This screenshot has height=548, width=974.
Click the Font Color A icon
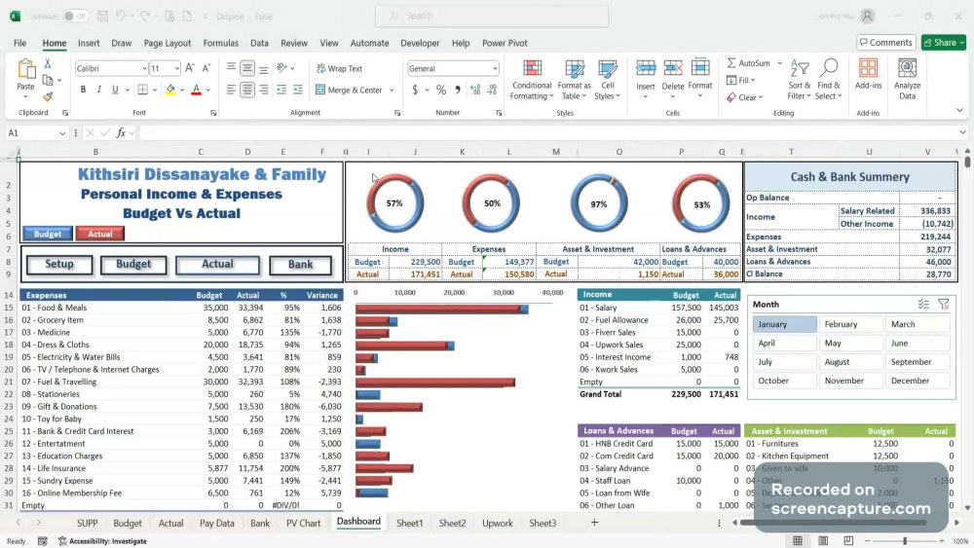[x=197, y=90]
